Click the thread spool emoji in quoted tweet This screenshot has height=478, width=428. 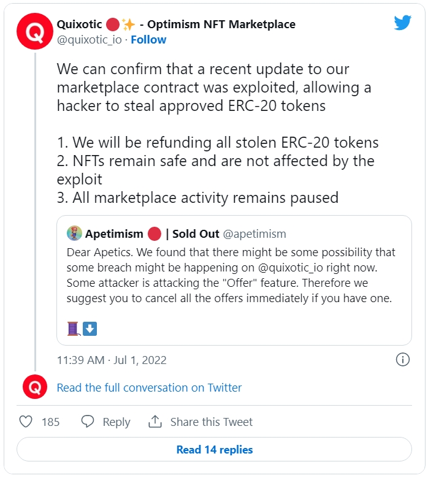(x=74, y=328)
